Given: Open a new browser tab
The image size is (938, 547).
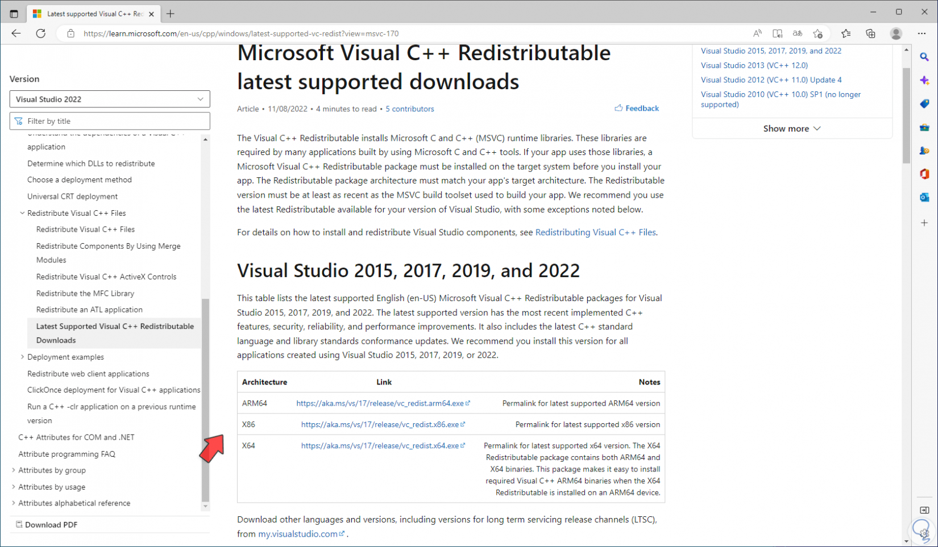Looking at the screenshot, I should (171, 14).
